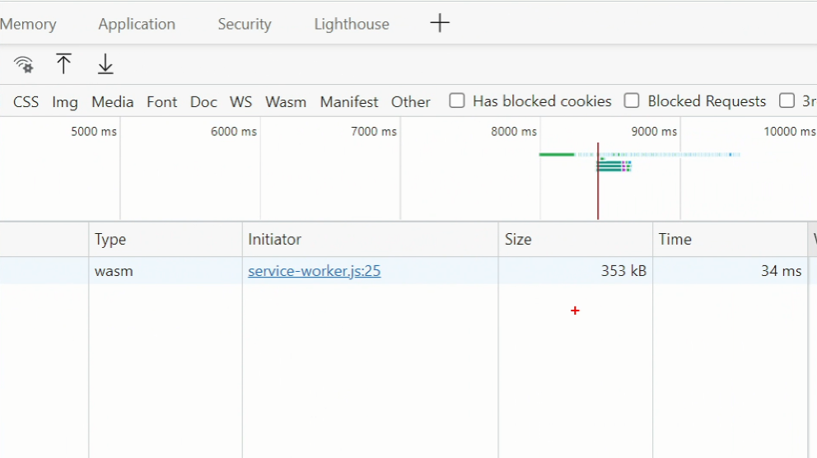
Task: Select the wasm request row
Action: (x=114, y=271)
